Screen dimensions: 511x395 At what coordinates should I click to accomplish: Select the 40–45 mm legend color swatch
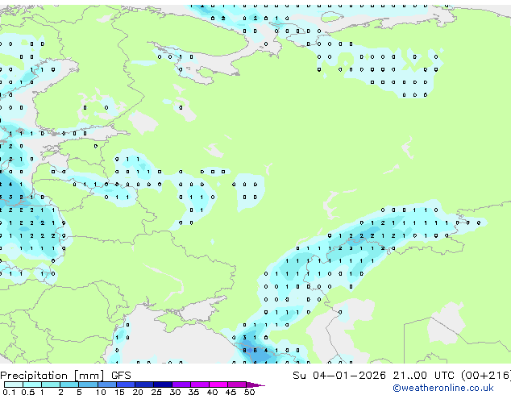coord(218,385)
